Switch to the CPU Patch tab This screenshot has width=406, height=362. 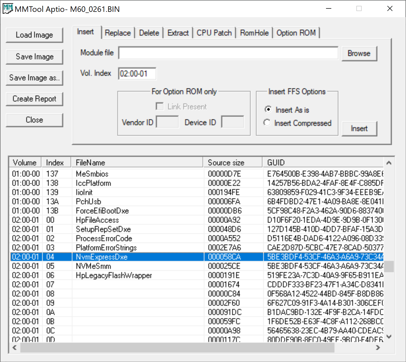(x=214, y=33)
